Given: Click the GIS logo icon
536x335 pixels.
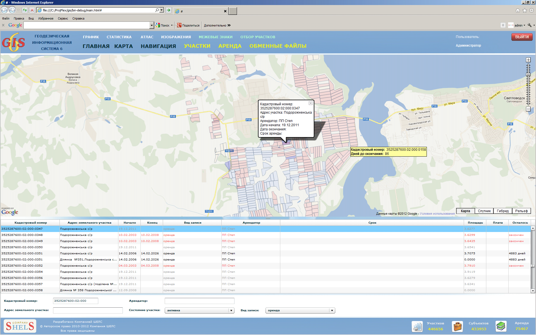Looking at the screenshot, I should point(13,42).
